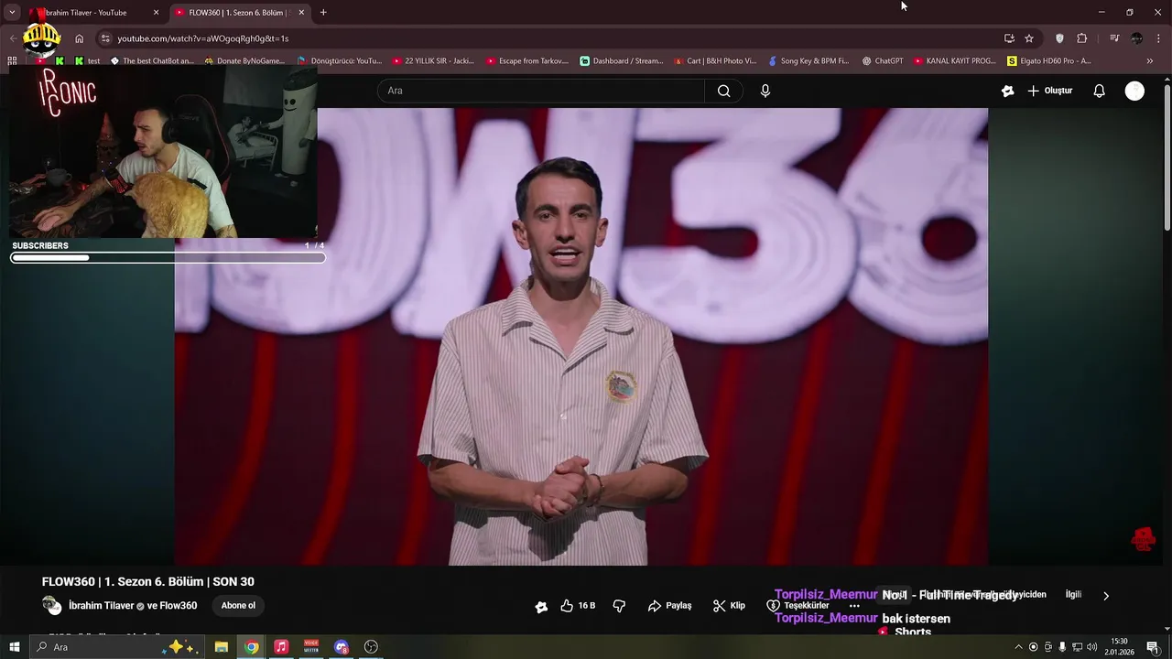Click the channel avatar beside İbrahim Tilaver
Image resolution: width=1172 pixels, height=659 pixels.
coord(52,606)
